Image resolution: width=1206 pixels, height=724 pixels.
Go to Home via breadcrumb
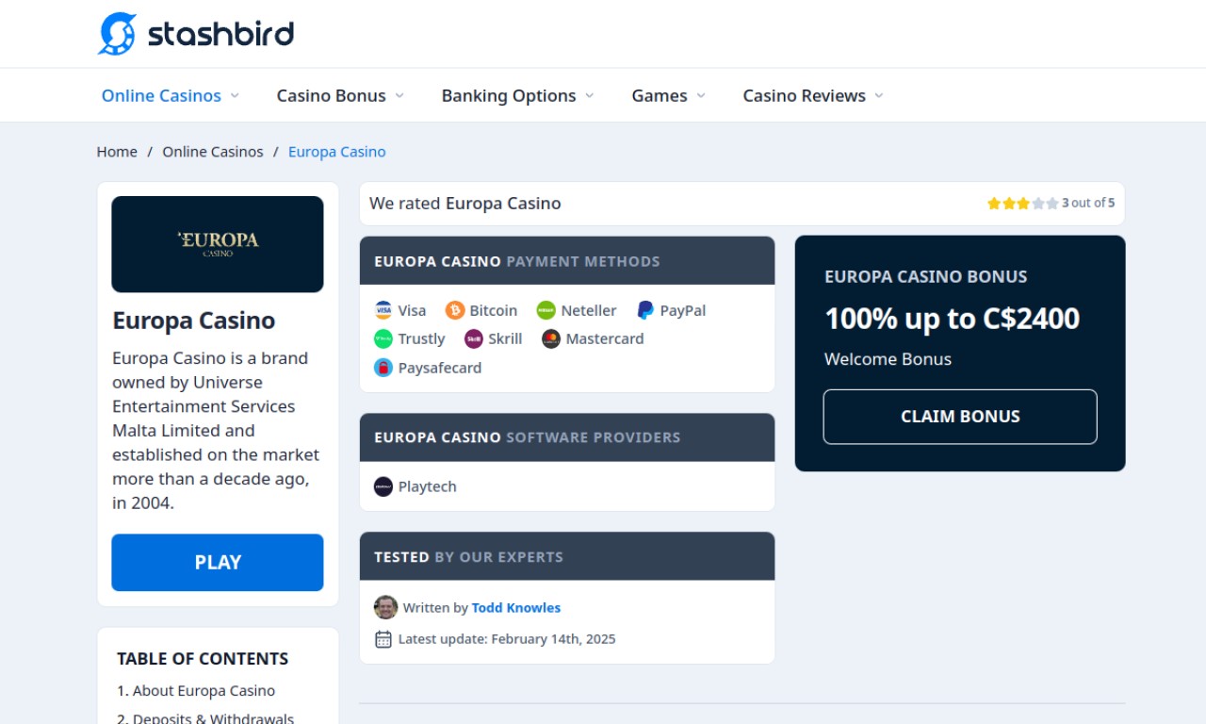pos(117,152)
